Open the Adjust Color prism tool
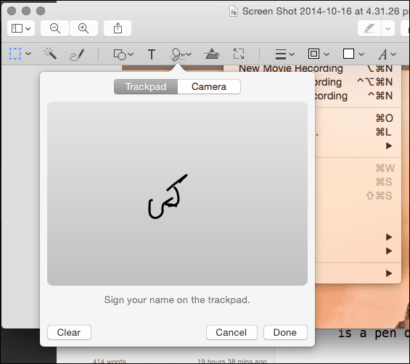Screen dimensions: 410x364 tap(212, 54)
